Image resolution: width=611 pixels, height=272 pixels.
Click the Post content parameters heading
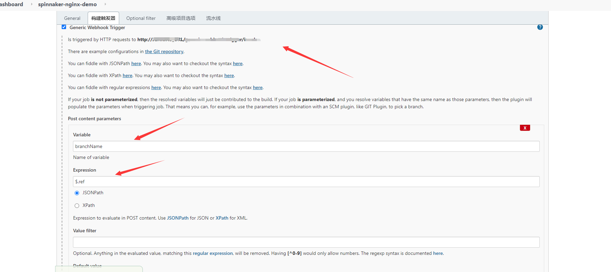click(x=95, y=119)
